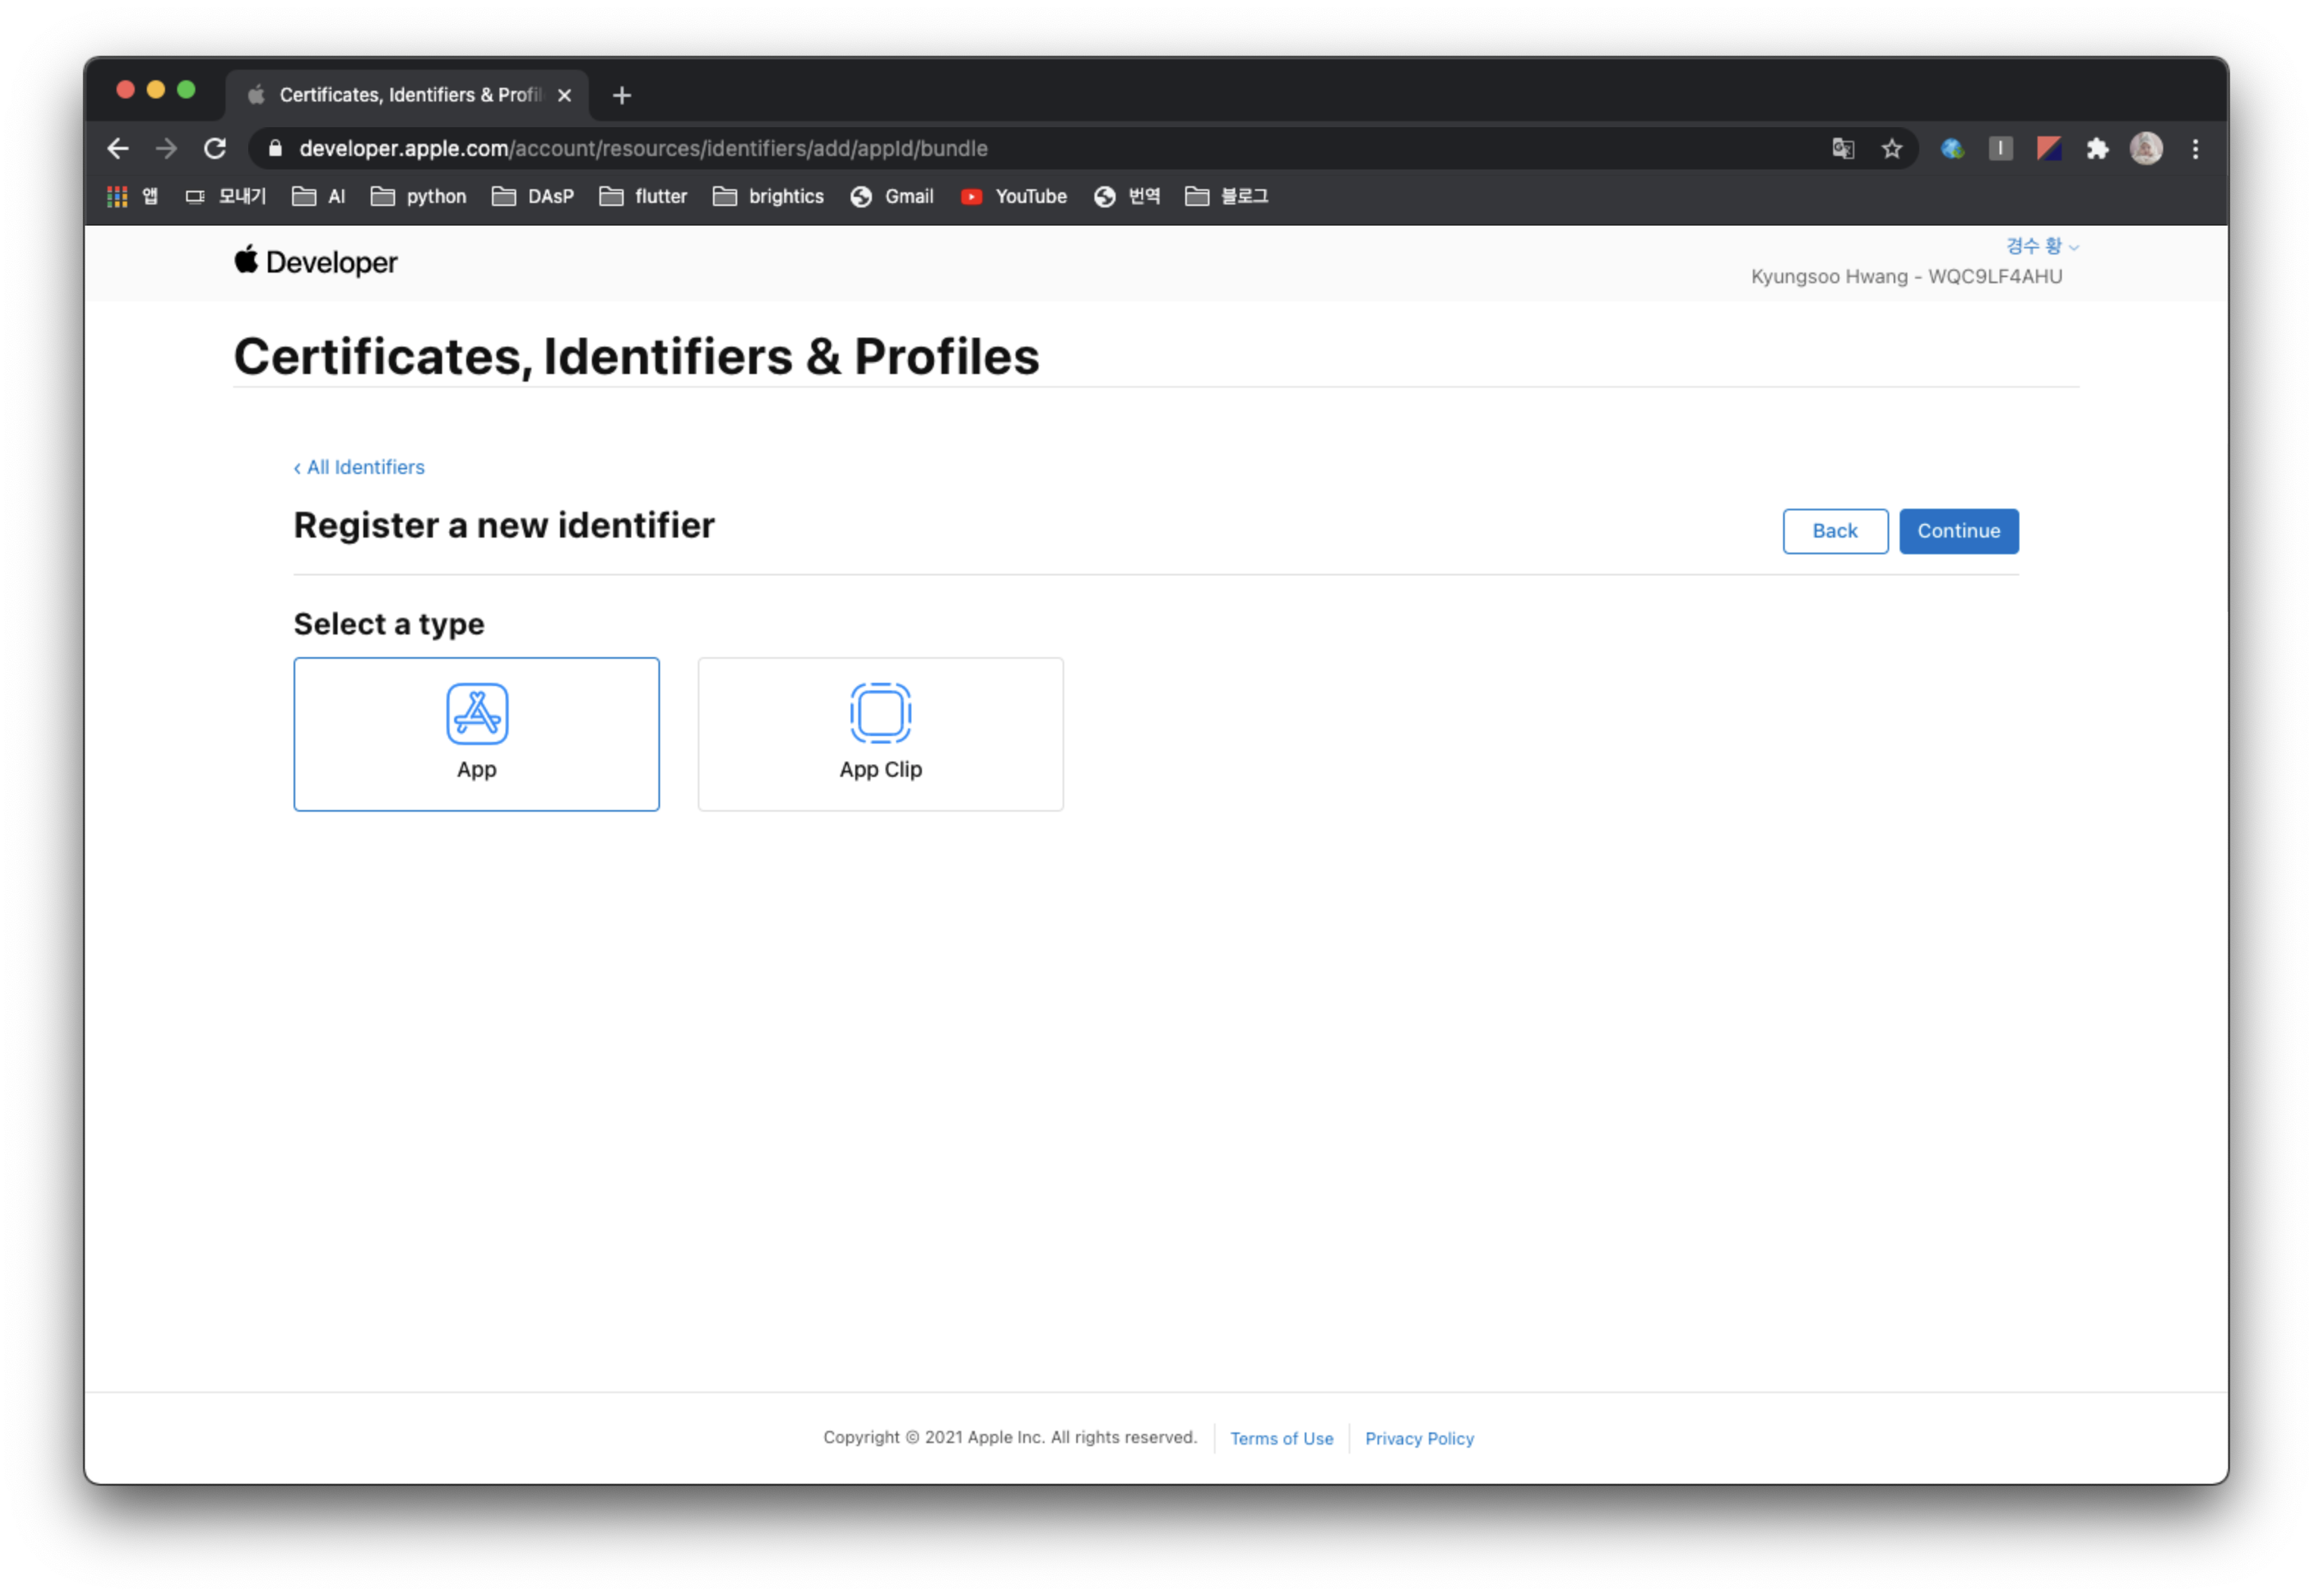Screen dimensions: 2313x1596
Task: Open the Gmail bookmark
Action: pos(892,196)
